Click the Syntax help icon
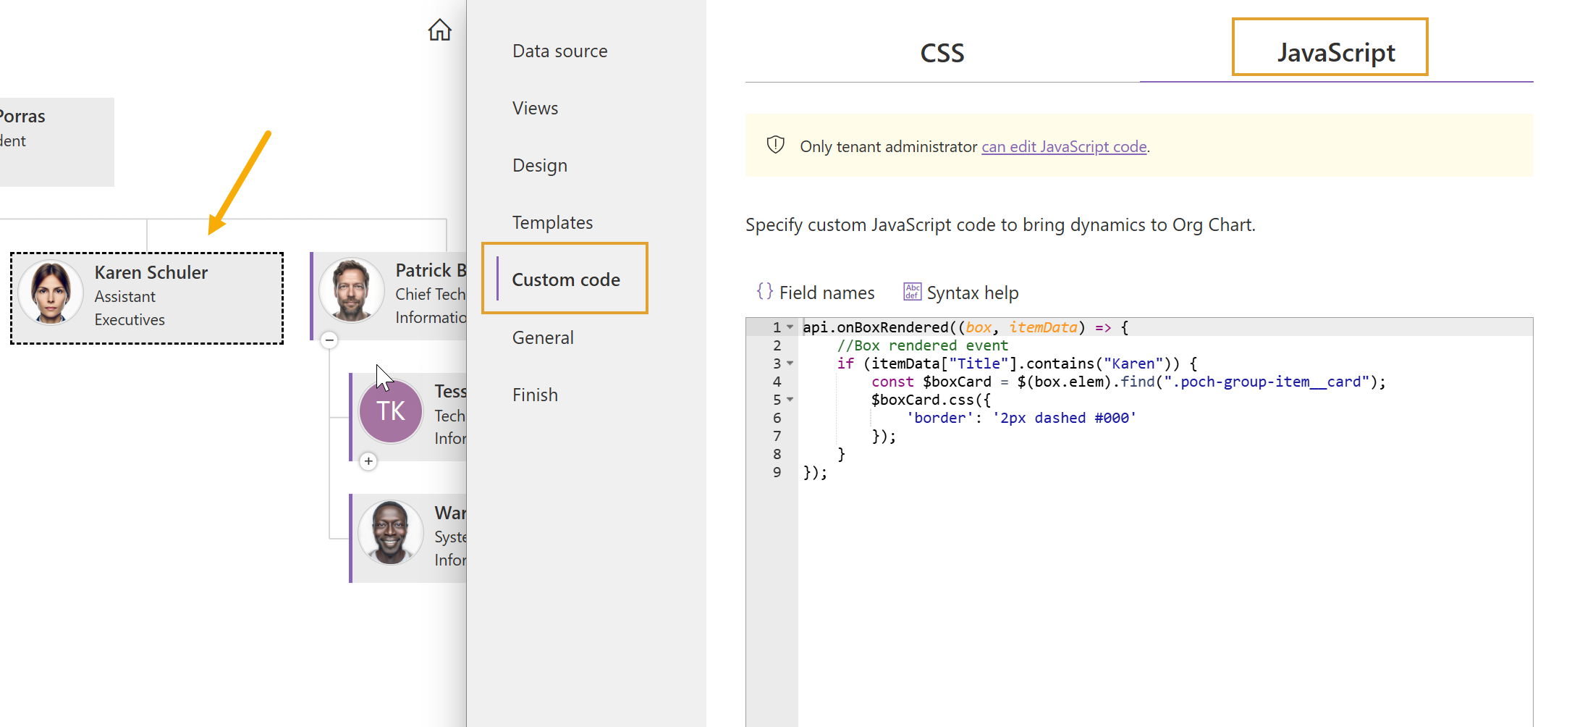The image size is (1572, 727). click(912, 292)
